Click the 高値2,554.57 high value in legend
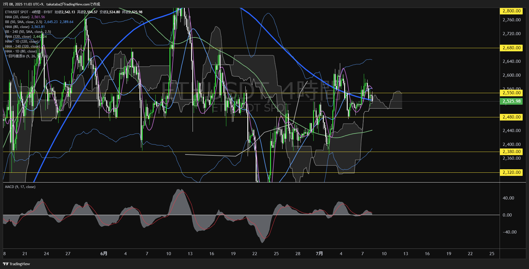The width and height of the screenshot is (529, 269). point(87,12)
